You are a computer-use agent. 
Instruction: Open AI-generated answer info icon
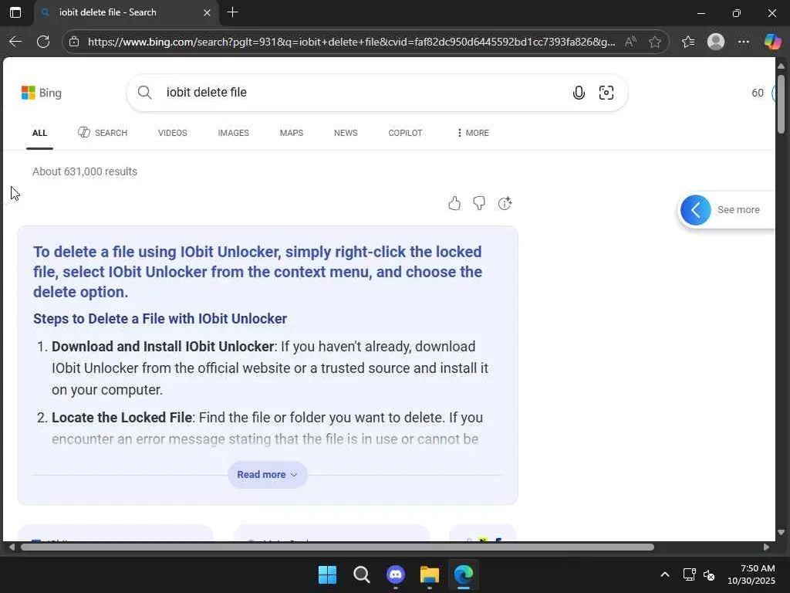[x=505, y=203]
